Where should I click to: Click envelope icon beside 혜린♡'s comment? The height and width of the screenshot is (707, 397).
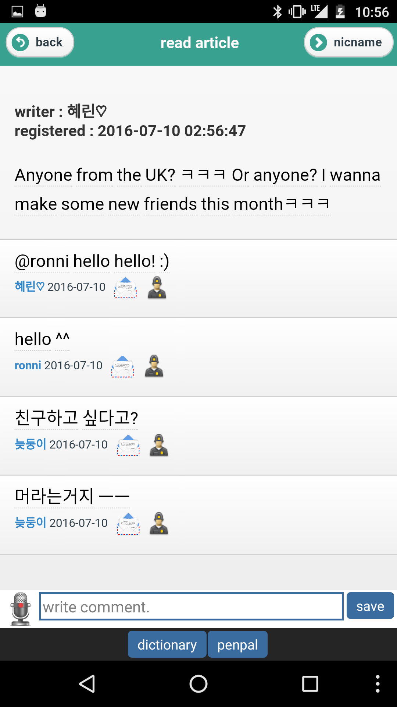point(125,288)
